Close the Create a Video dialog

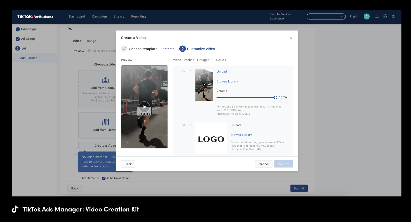tap(291, 38)
